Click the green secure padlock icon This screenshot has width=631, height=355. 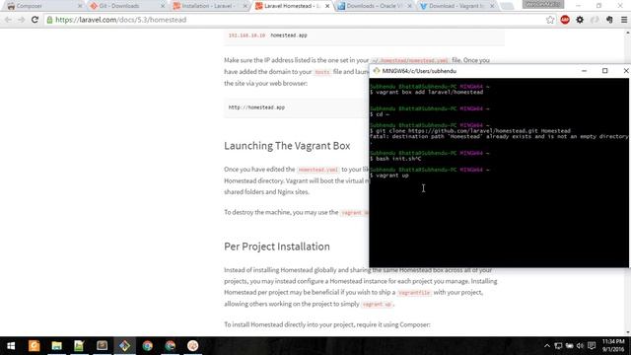pyautogui.click(x=49, y=20)
